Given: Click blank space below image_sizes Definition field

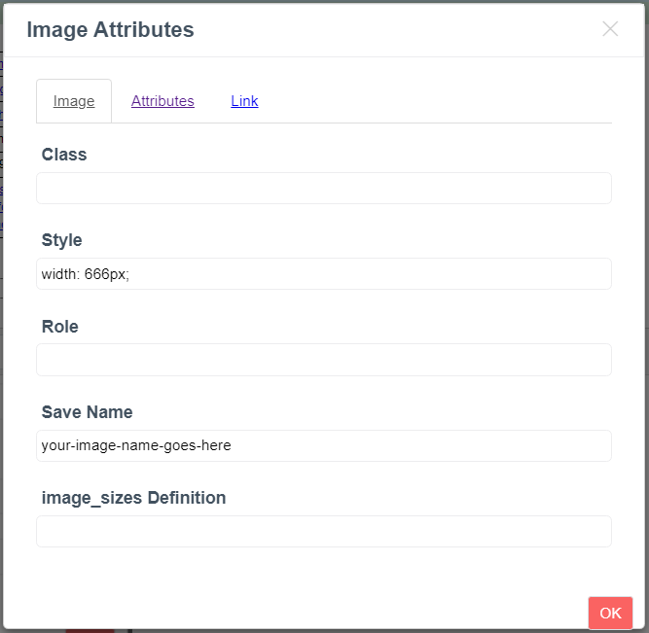Looking at the screenshot, I should [x=323, y=572].
